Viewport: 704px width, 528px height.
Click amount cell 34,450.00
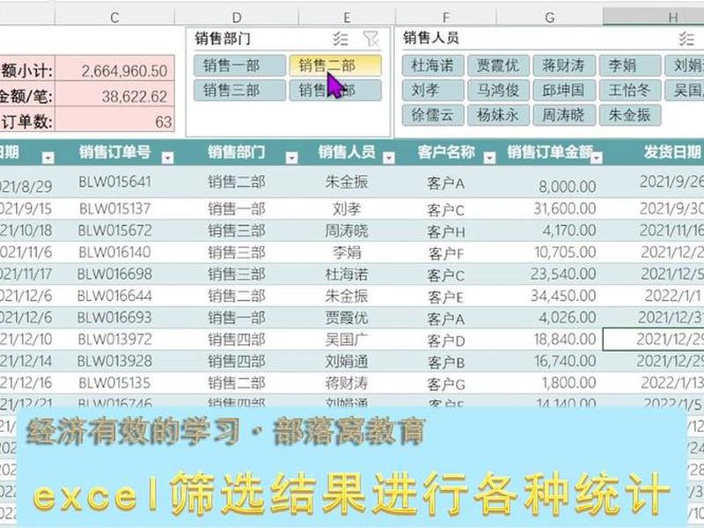549,296
